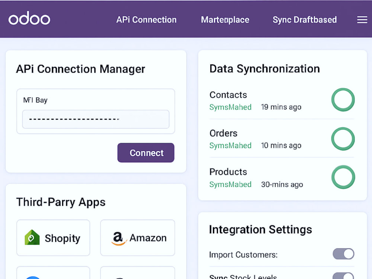Screen dimensions: 372x279
Task: Click the SymsMabed link under Products
Action: pos(230,185)
